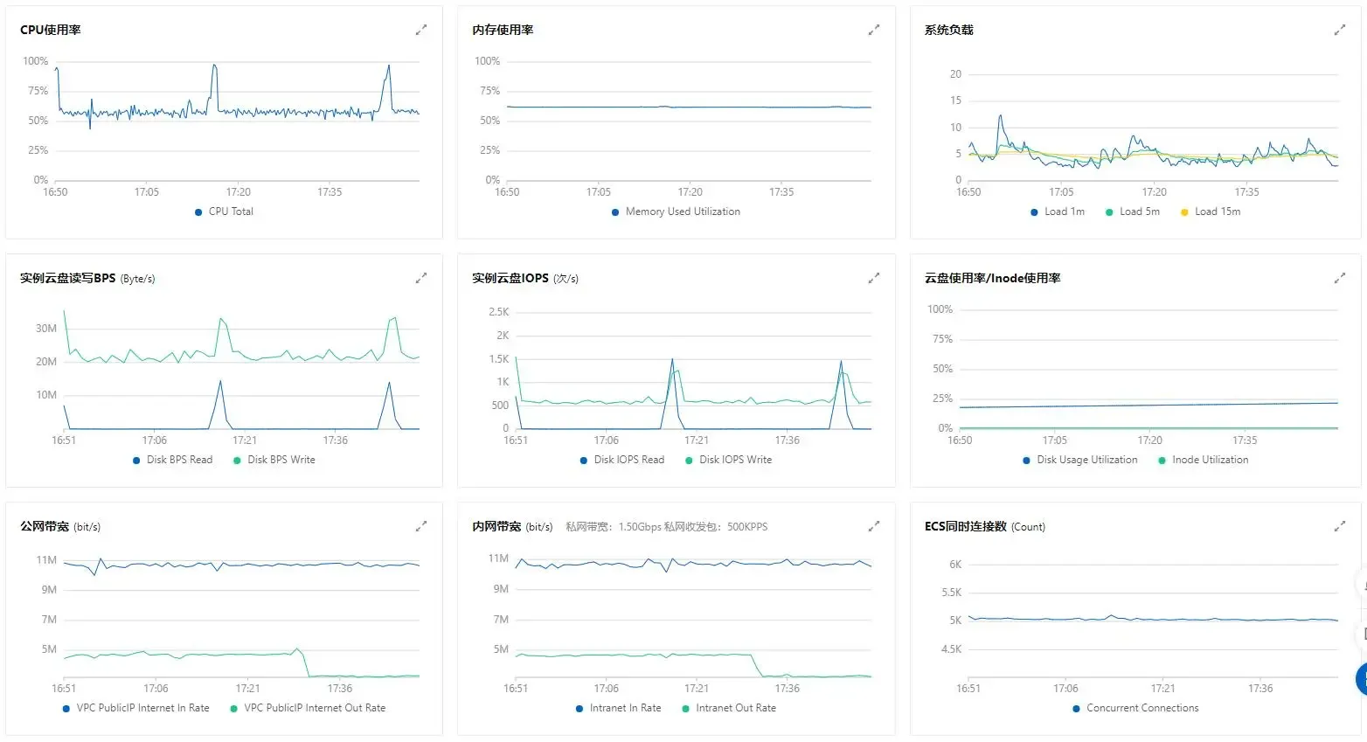Click the floating blue button at right edge
This screenshot has width=1367, height=742.
click(1361, 679)
